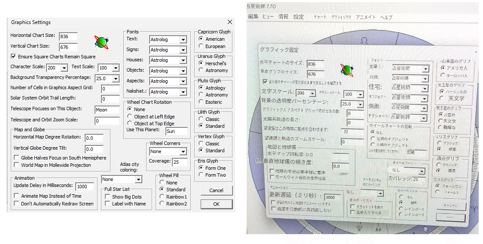Open the 文字スケール dropdown in Japanese dialog

(312, 93)
